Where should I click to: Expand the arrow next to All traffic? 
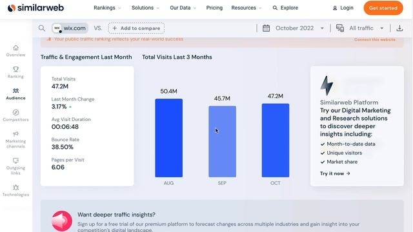(381, 28)
